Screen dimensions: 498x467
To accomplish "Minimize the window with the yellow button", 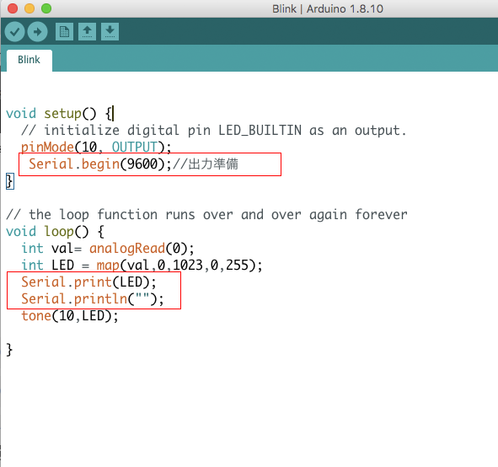I will coord(29,8).
